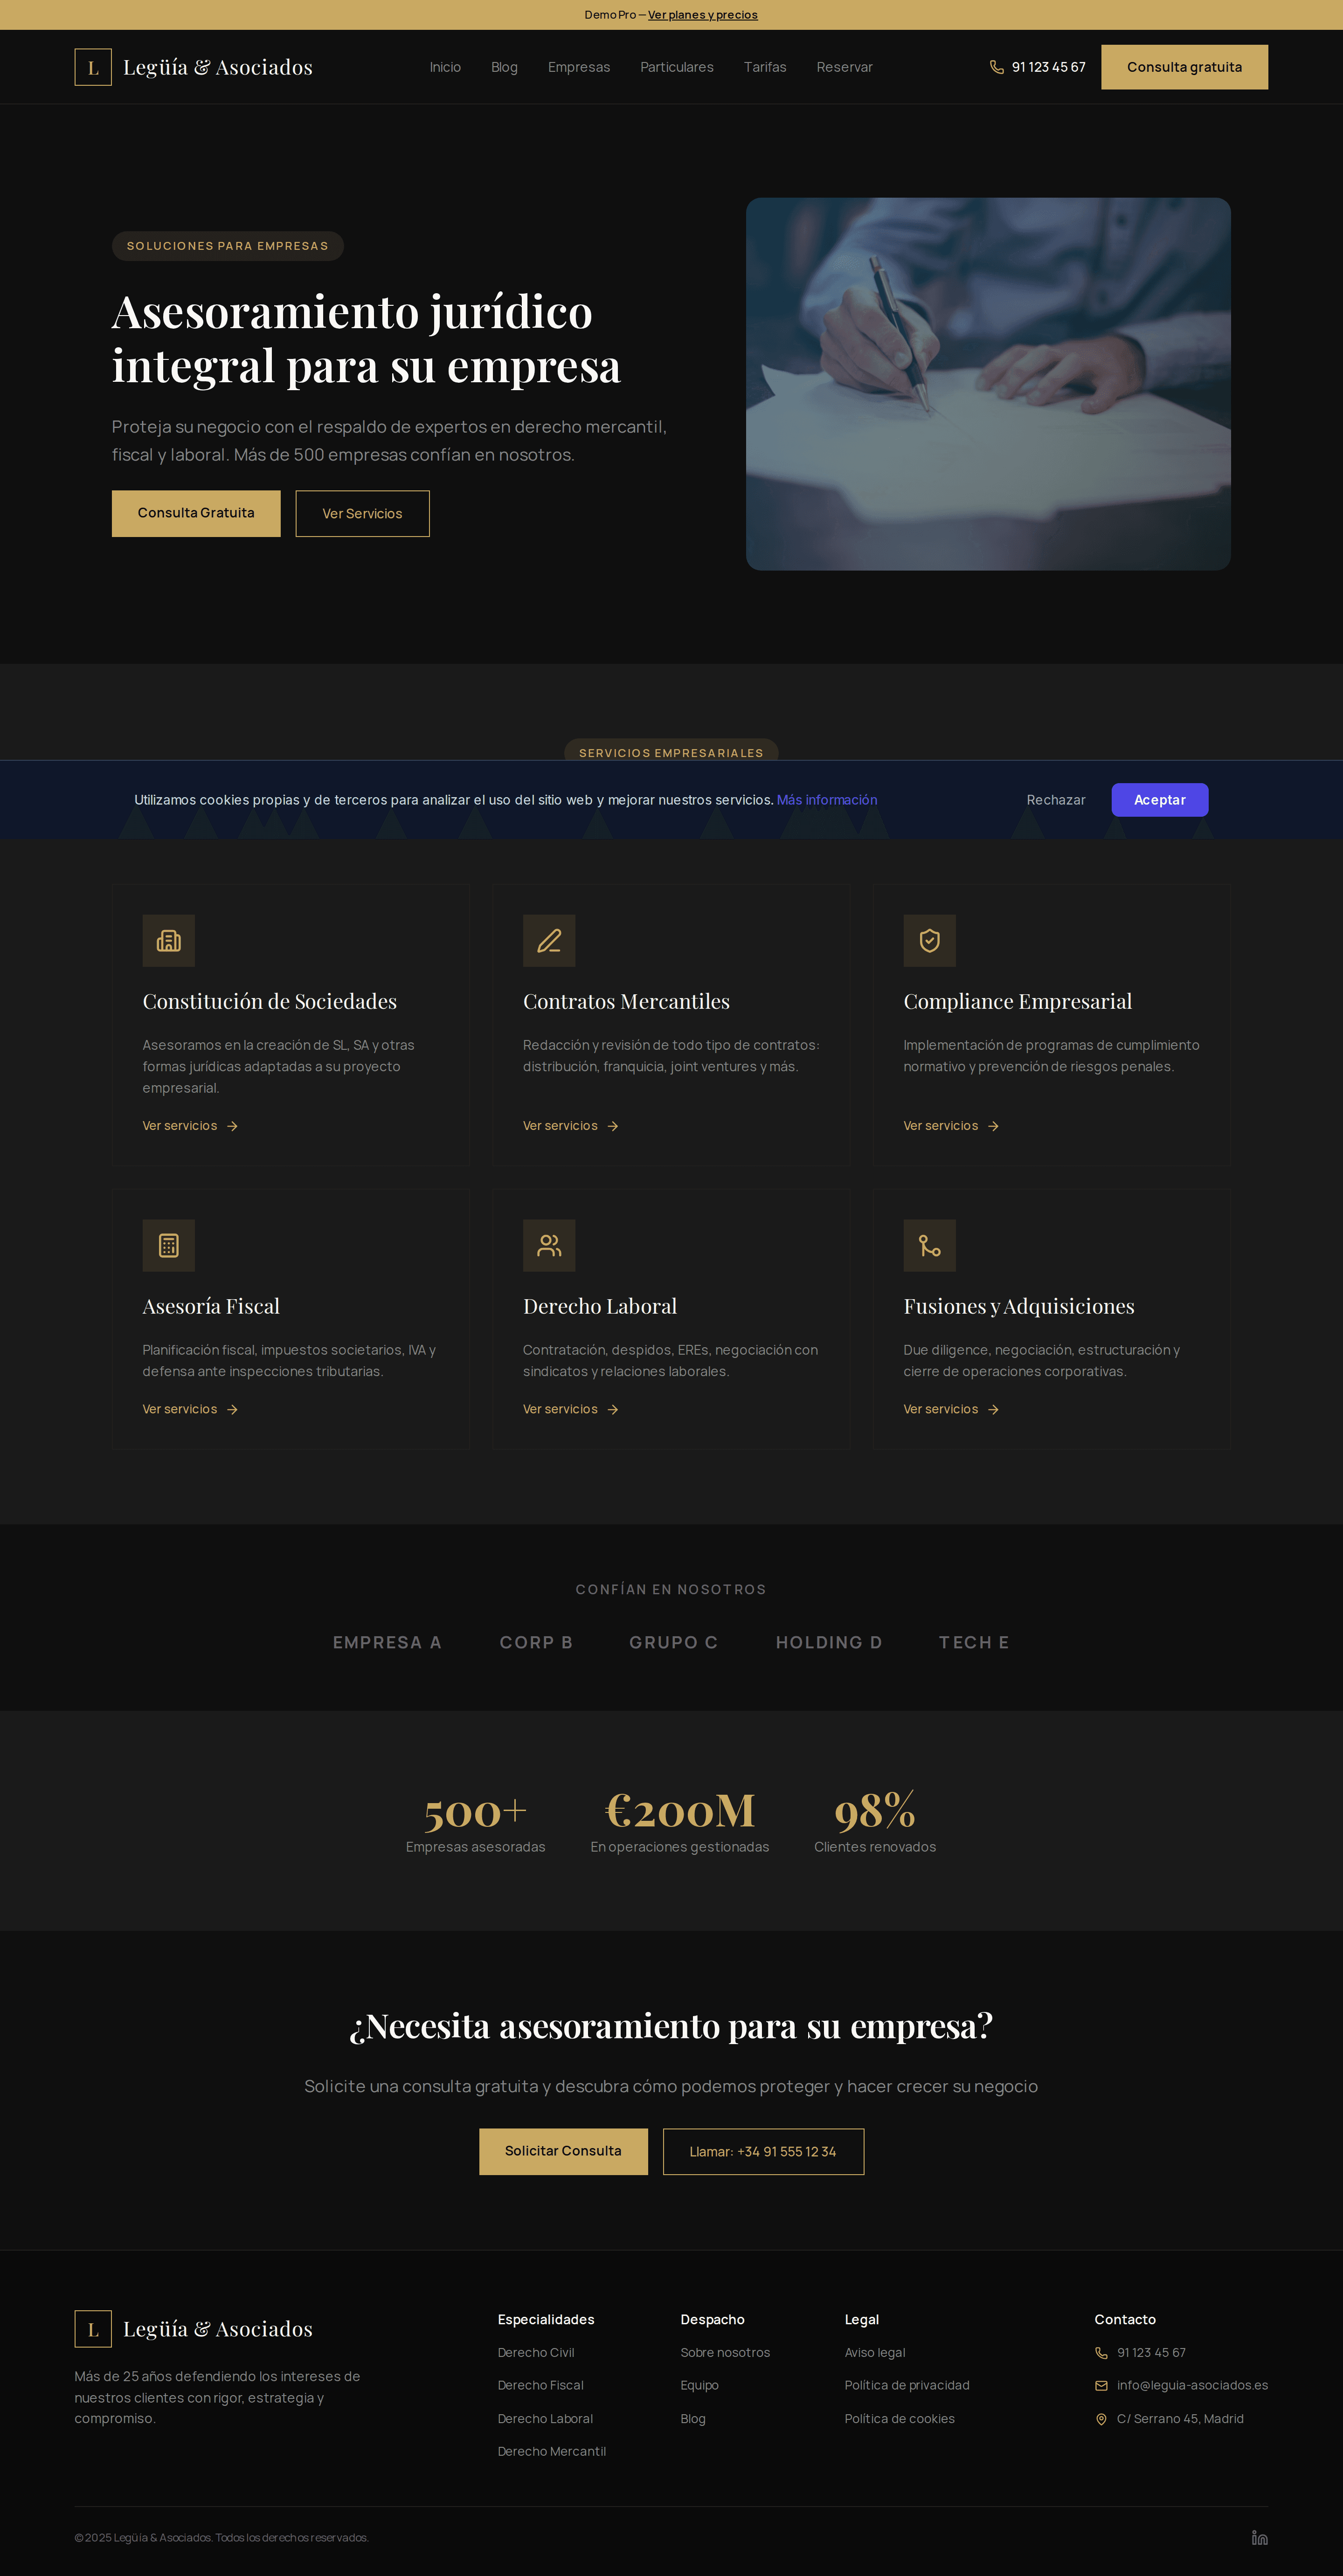Open Política de privacidad footer link
Image resolution: width=1343 pixels, height=2576 pixels.
(x=906, y=2385)
